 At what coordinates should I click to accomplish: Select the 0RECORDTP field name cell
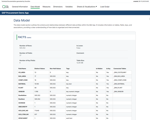click(x=26, y=107)
